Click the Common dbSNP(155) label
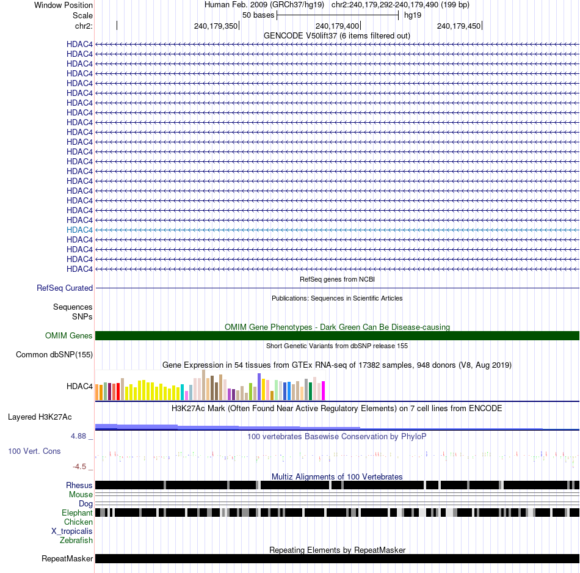Screen dimensions: 580x573 click(x=54, y=354)
